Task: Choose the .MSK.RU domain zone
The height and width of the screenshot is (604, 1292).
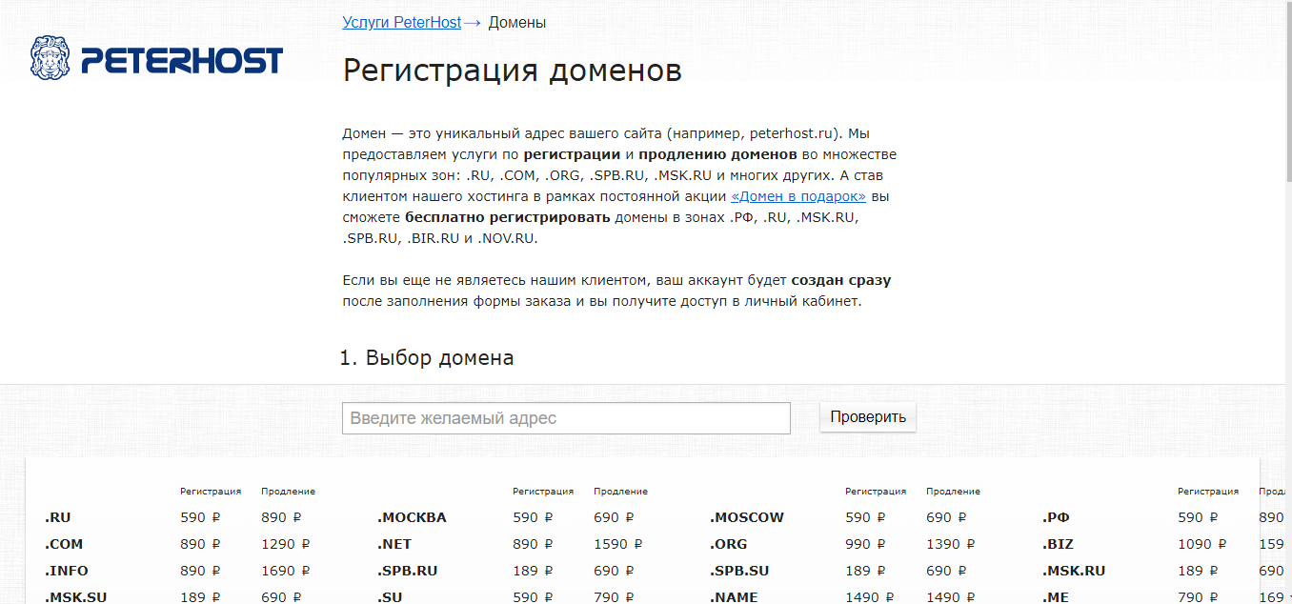Action: tap(1073, 571)
